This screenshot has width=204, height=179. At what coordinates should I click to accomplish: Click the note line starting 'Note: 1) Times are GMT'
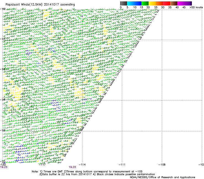tap(87, 172)
